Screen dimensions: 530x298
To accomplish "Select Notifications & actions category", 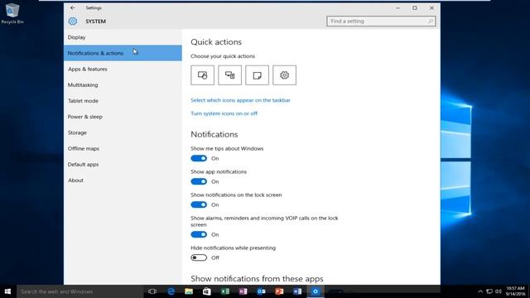I will pos(123,53).
